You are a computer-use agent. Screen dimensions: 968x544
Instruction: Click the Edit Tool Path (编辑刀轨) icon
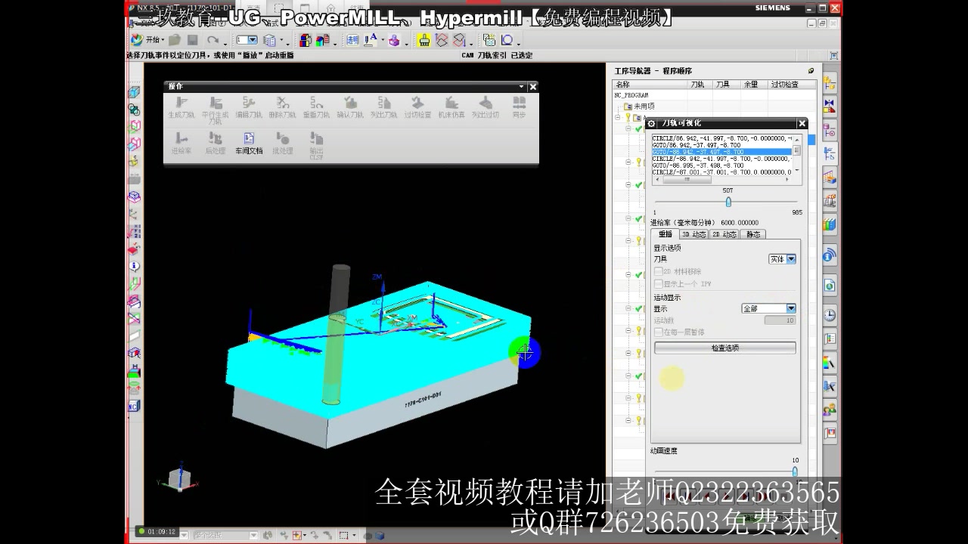pyautogui.click(x=248, y=103)
